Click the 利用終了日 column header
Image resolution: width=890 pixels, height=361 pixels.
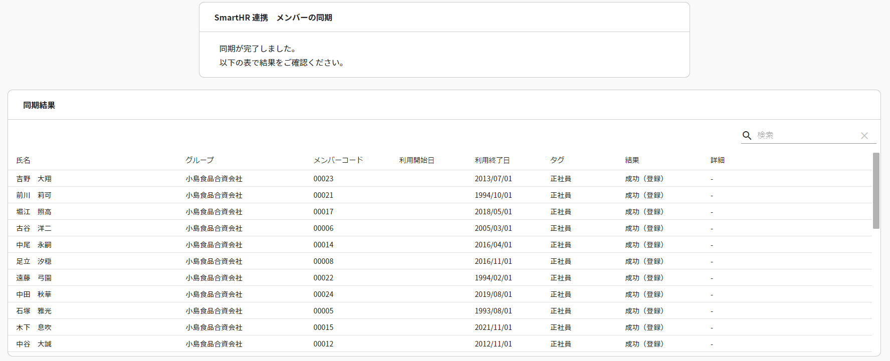pos(492,160)
